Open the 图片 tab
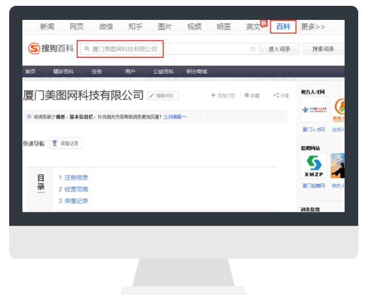Screen dimensions: 366x295 pyautogui.click(x=165, y=27)
